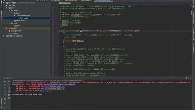The image size is (195, 110).
Task: Rerun Main with the green run arrow
Action: pos(5,82)
